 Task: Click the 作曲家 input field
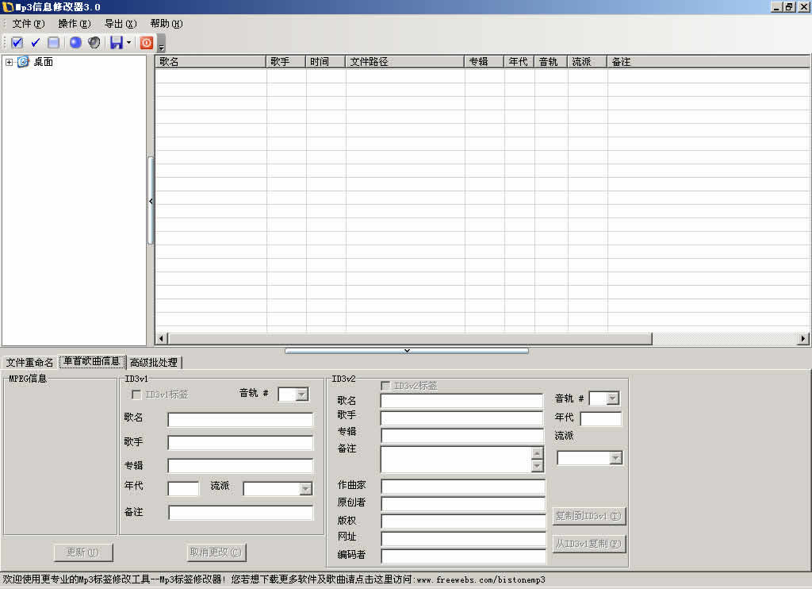[x=463, y=487]
